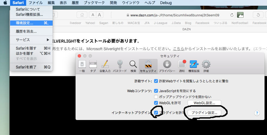The width and height of the screenshot is (267, 135).
Task: Choose ほかを隠す menu item
Action: (31, 53)
